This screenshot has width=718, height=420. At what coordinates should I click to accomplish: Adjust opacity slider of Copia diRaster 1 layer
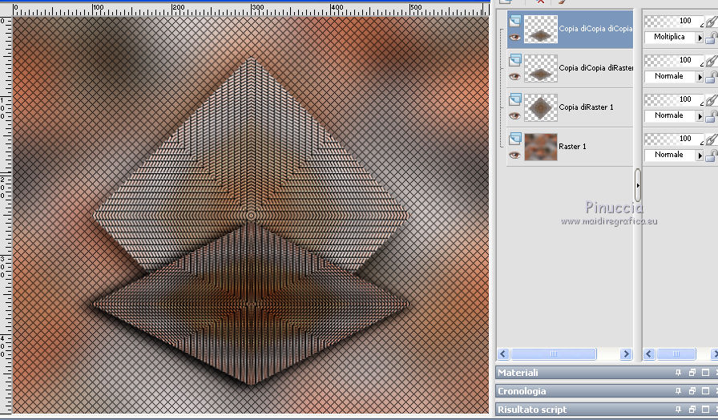pos(674,100)
